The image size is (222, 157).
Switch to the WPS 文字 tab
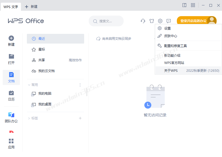[x=11, y=7]
